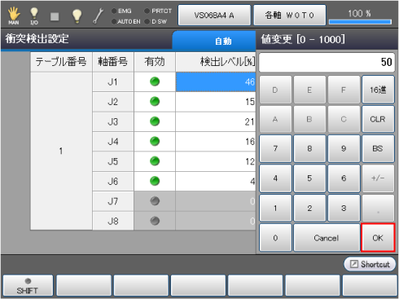399x299 pixels.
Task: Click the decimal point key
Action: tap(378, 208)
